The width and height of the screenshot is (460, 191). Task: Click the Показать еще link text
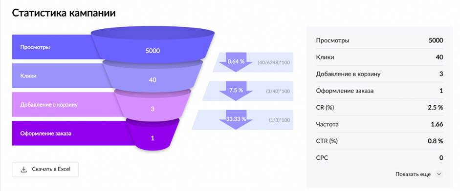[x=413, y=174]
